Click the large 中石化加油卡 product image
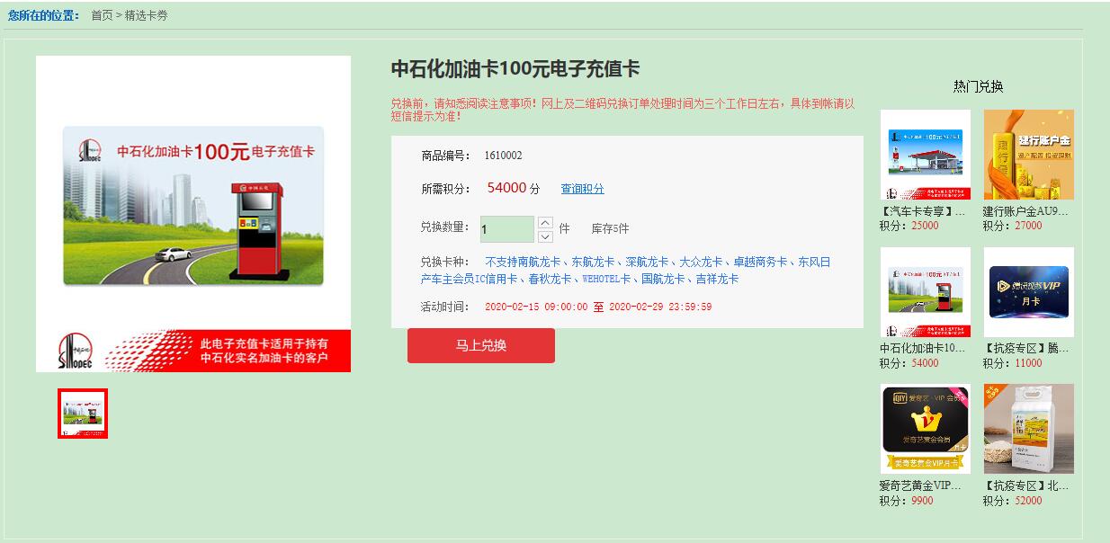The height and width of the screenshot is (543, 1110). tap(193, 214)
